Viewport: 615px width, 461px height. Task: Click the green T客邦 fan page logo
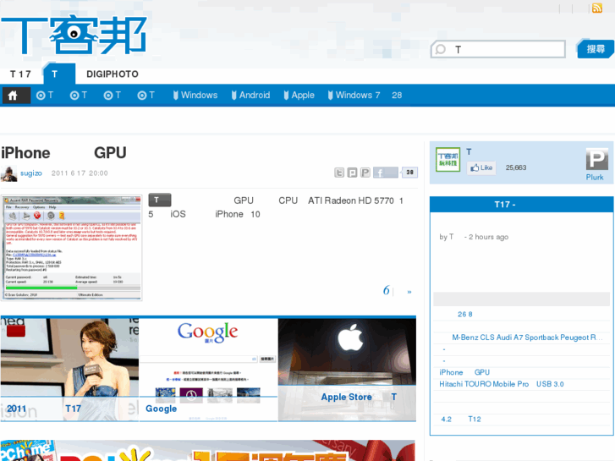point(448,160)
